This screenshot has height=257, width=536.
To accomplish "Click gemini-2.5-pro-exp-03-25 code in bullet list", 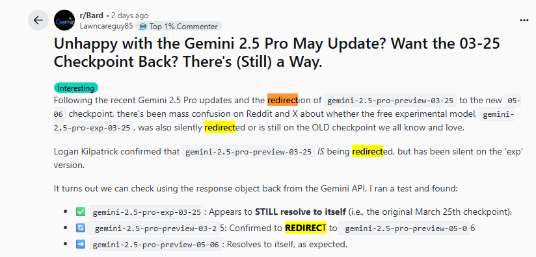I will point(147,212).
